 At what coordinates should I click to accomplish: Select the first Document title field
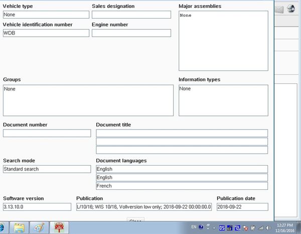click(182, 133)
